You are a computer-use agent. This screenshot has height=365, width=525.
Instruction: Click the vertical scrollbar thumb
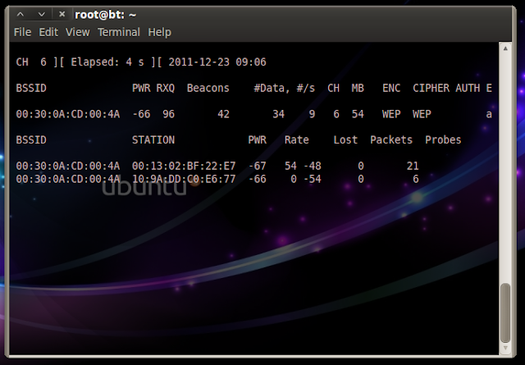tap(505, 313)
